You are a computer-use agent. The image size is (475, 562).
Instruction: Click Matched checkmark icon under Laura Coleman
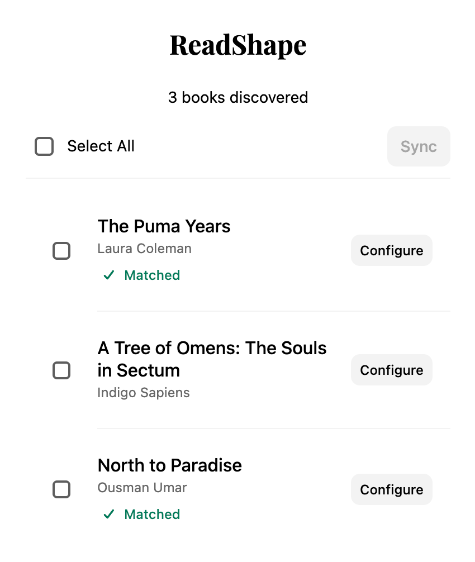point(109,275)
